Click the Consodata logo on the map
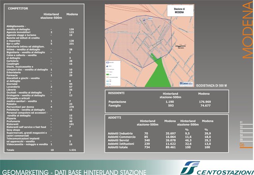The width and height of the screenshot is (254, 175). coord(186,84)
